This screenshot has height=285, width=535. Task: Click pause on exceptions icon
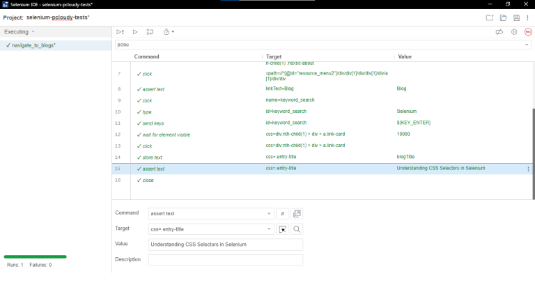click(x=514, y=32)
